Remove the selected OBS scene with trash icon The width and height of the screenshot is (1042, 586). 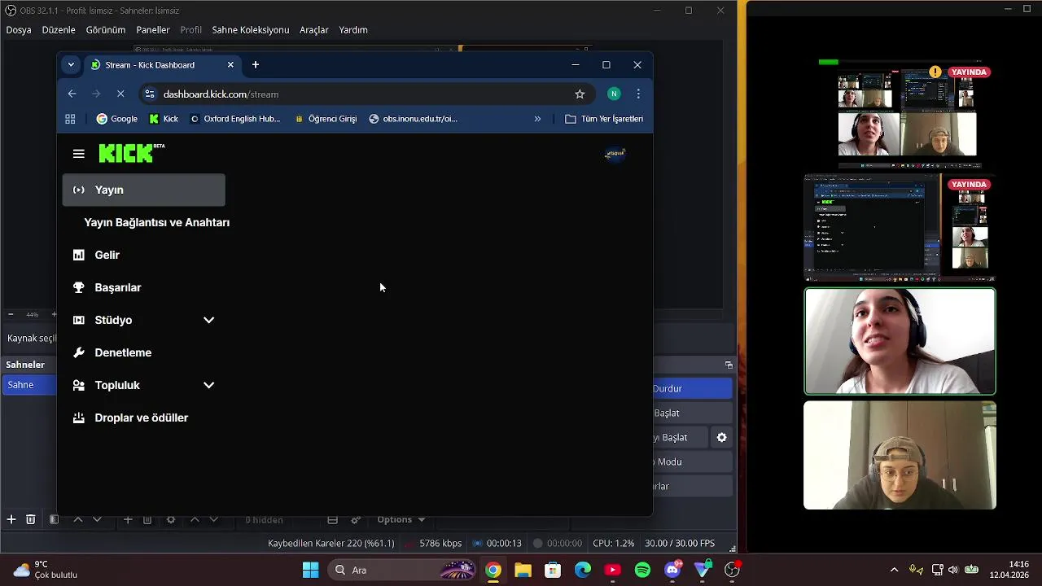point(30,519)
